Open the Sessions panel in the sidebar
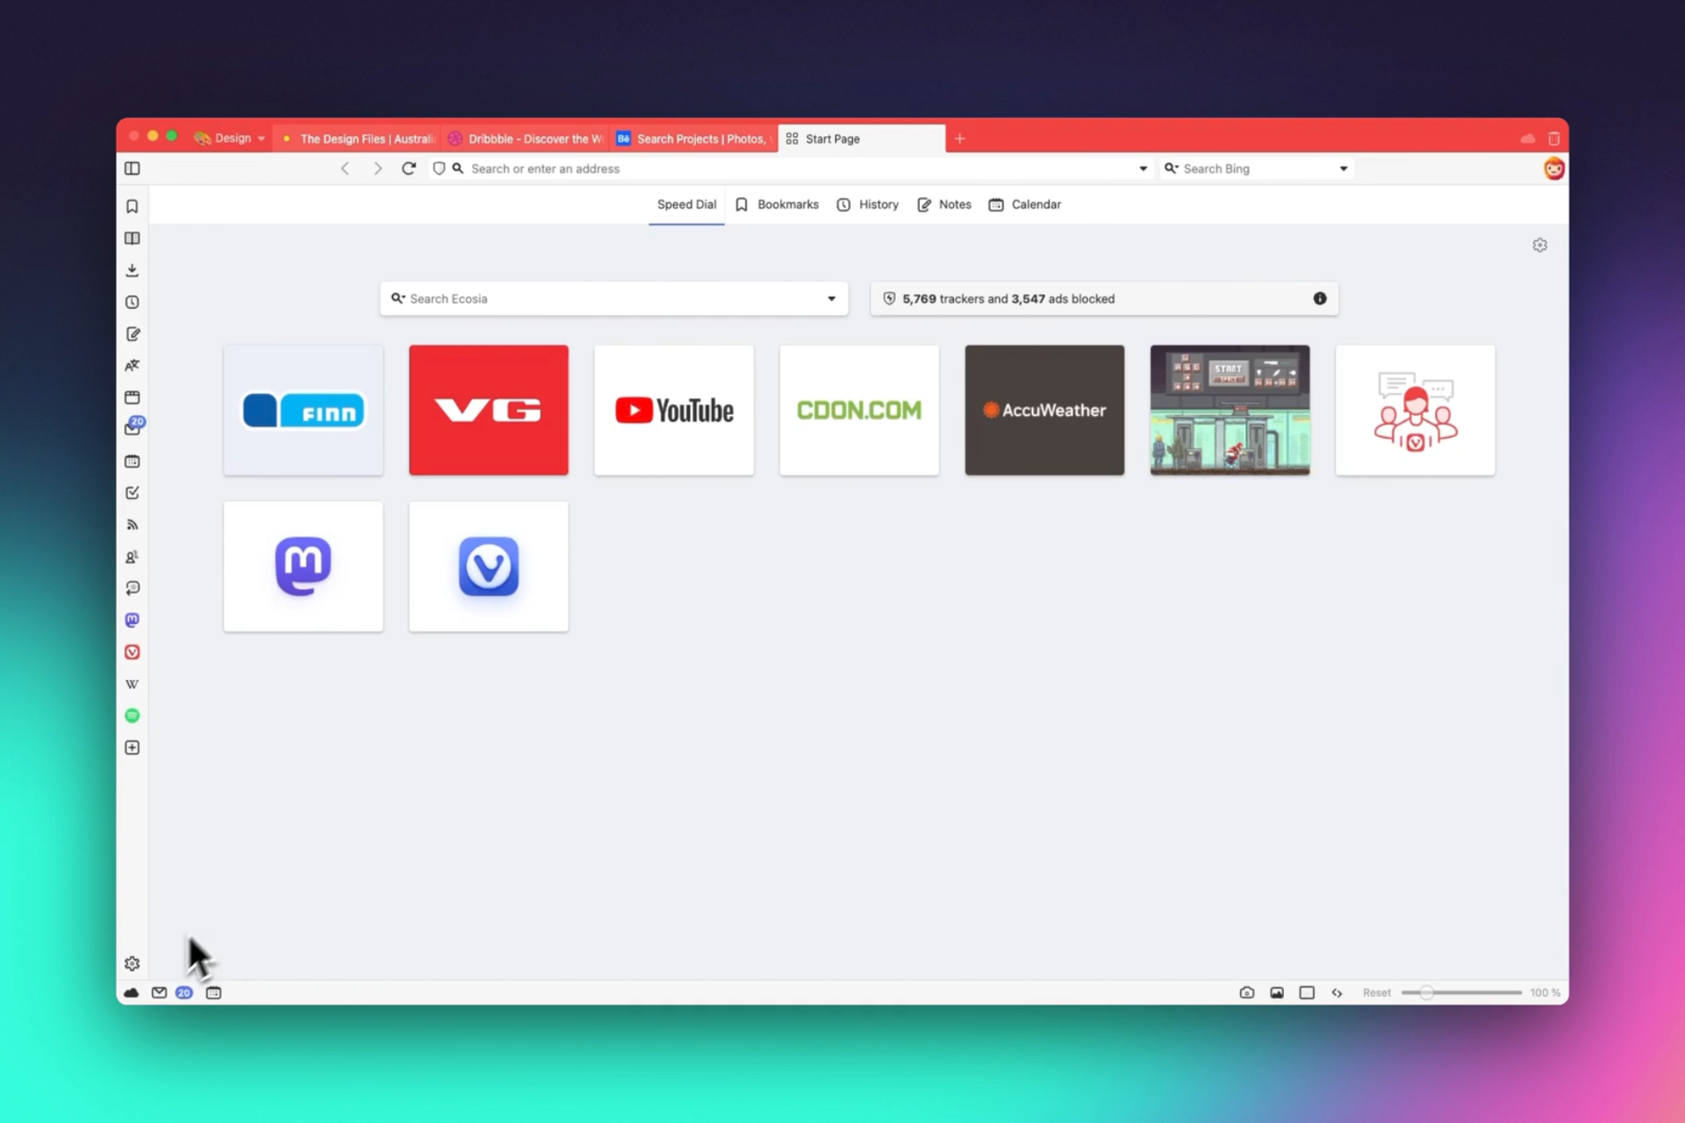Image resolution: width=1685 pixels, height=1123 pixels. tap(133, 589)
